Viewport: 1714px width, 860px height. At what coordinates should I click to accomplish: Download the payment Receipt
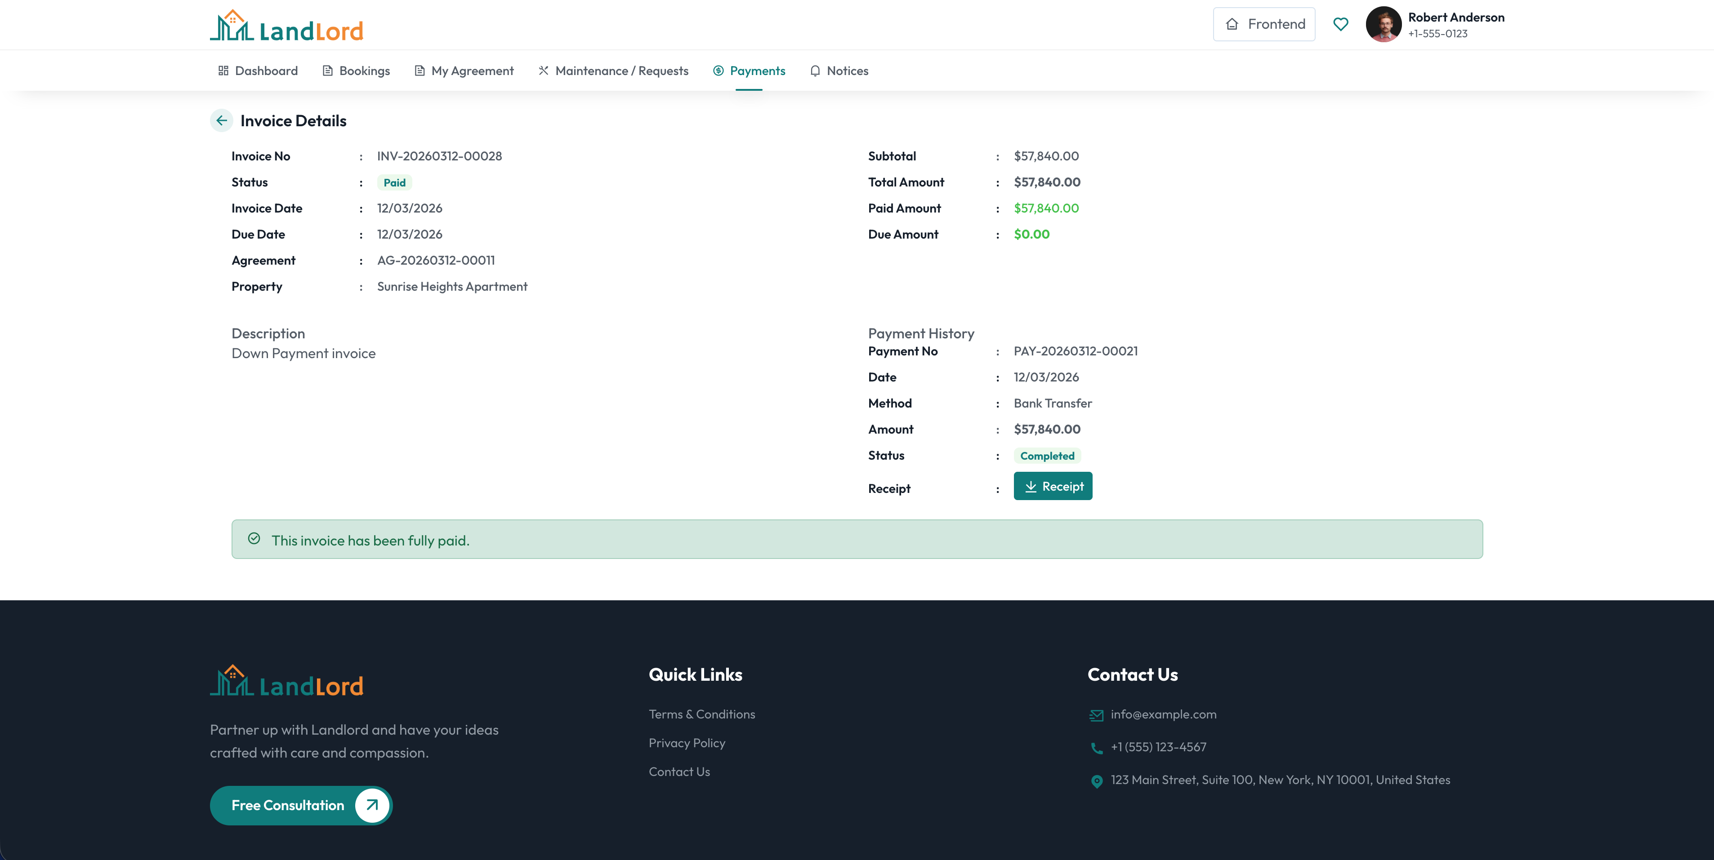click(1053, 486)
